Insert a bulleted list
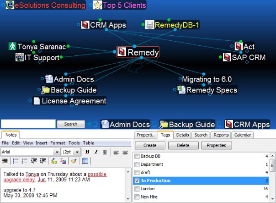276x203 pixels. point(16,161)
